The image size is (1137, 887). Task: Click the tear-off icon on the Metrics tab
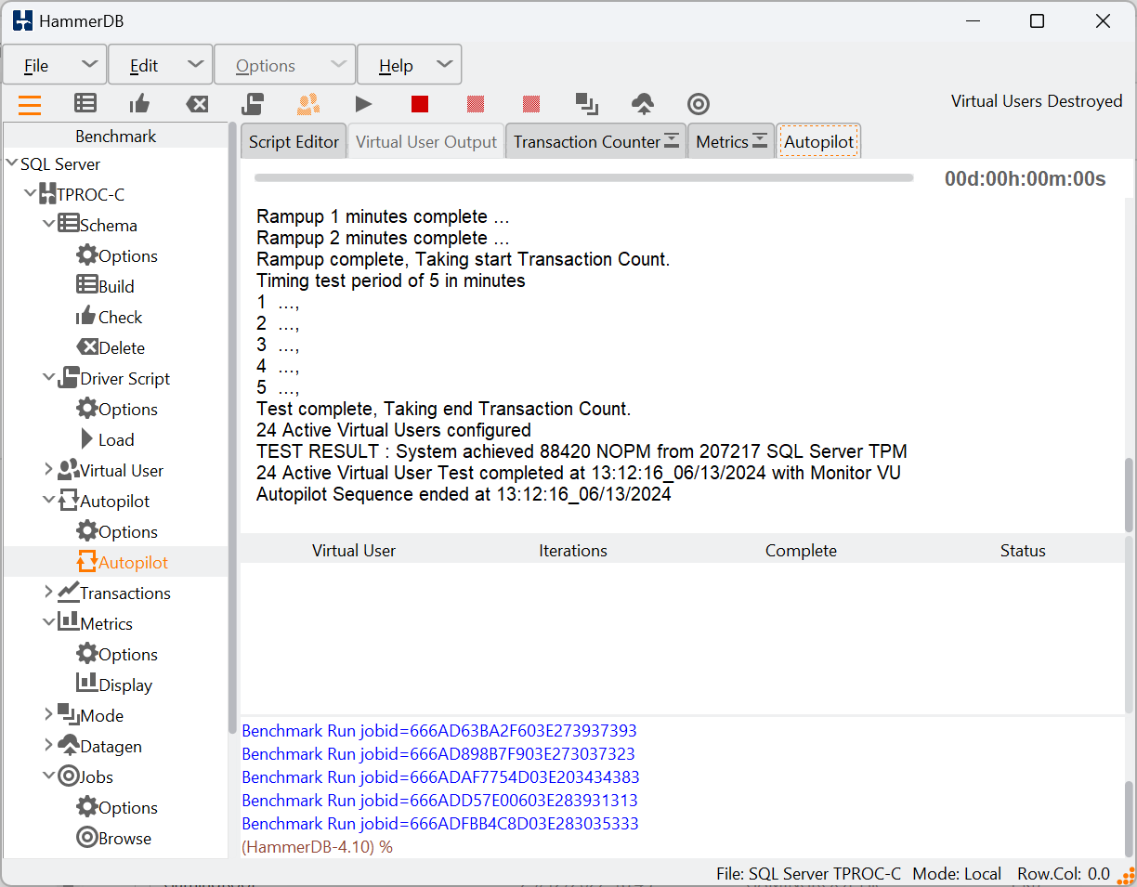click(760, 141)
